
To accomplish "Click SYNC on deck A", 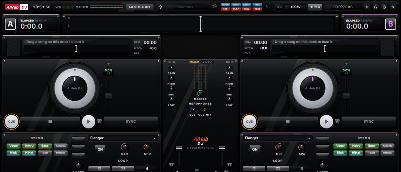I will 131,122.
